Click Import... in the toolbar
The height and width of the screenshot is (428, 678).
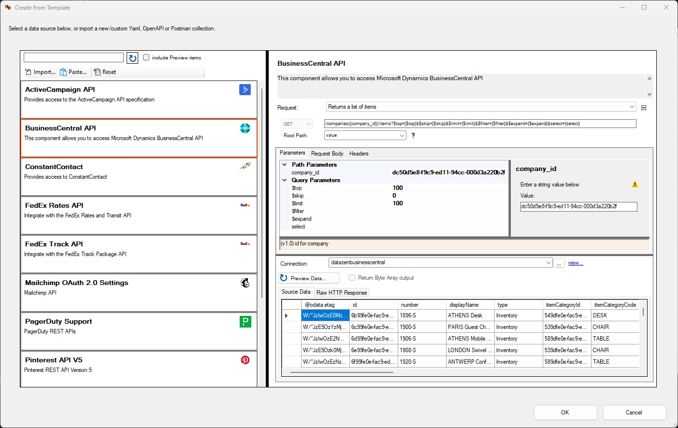tap(40, 72)
